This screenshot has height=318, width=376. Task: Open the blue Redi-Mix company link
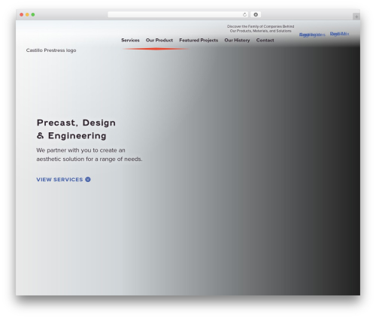339,34
